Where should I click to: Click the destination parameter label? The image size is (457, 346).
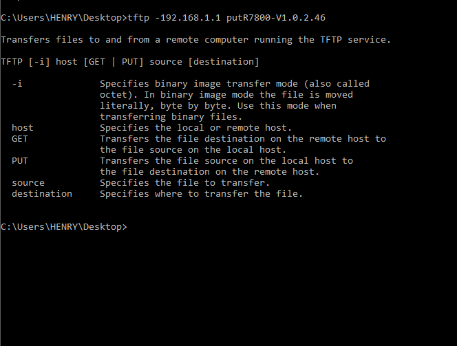click(x=41, y=193)
